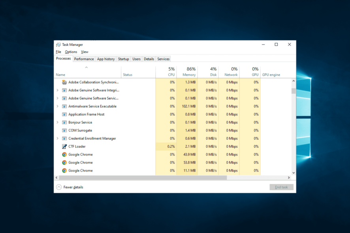This screenshot has width=350, height=233.
Task: Click the Adobe Collaboration Synchronizer process icon
Action: (64, 82)
